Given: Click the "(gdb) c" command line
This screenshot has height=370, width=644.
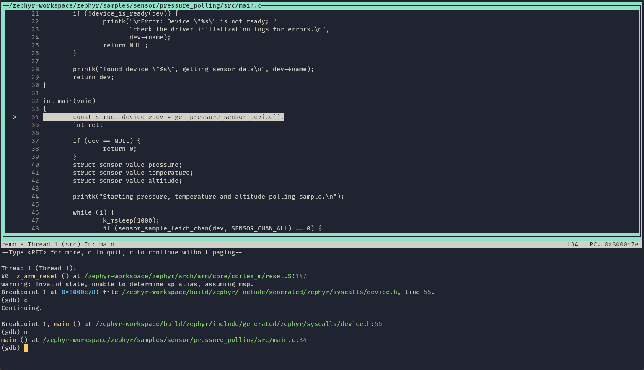Looking at the screenshot, I should pyautogui.click(x=14, y=300).
